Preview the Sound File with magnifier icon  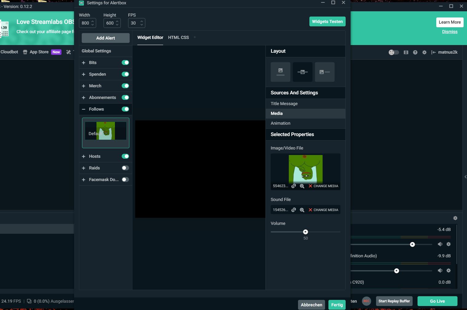[x=302, y=210]
